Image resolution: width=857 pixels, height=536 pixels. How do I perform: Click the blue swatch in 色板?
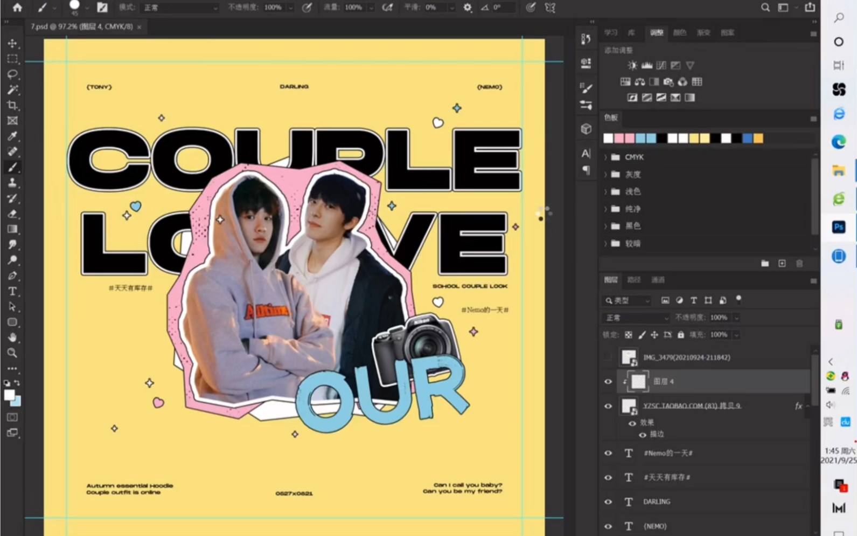pos(747,139)
